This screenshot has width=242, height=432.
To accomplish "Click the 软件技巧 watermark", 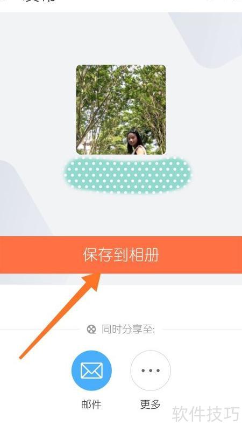I will (206, 414).
